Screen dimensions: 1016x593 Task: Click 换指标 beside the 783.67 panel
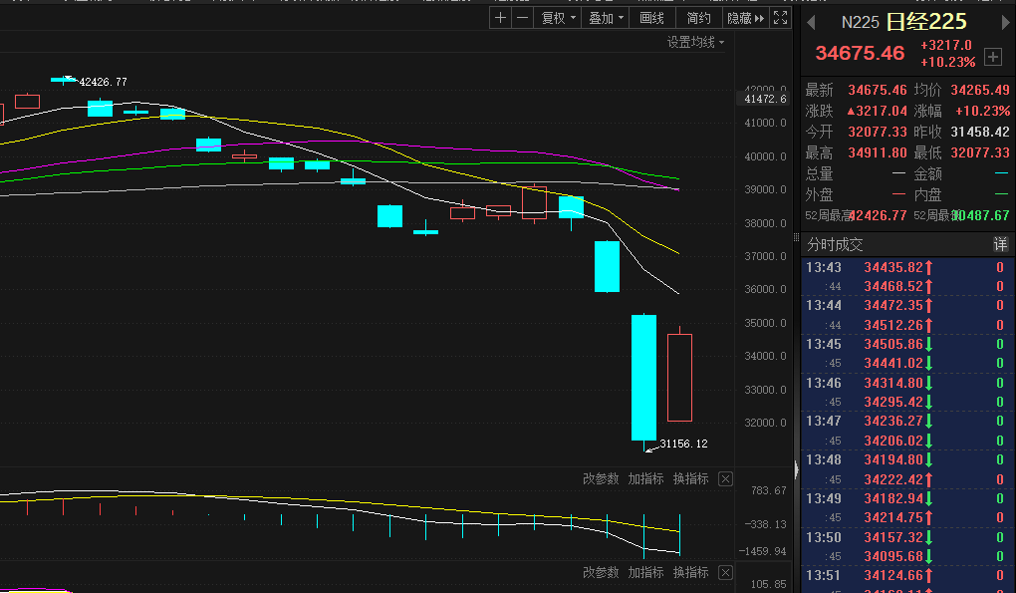(x=690, y=479)
